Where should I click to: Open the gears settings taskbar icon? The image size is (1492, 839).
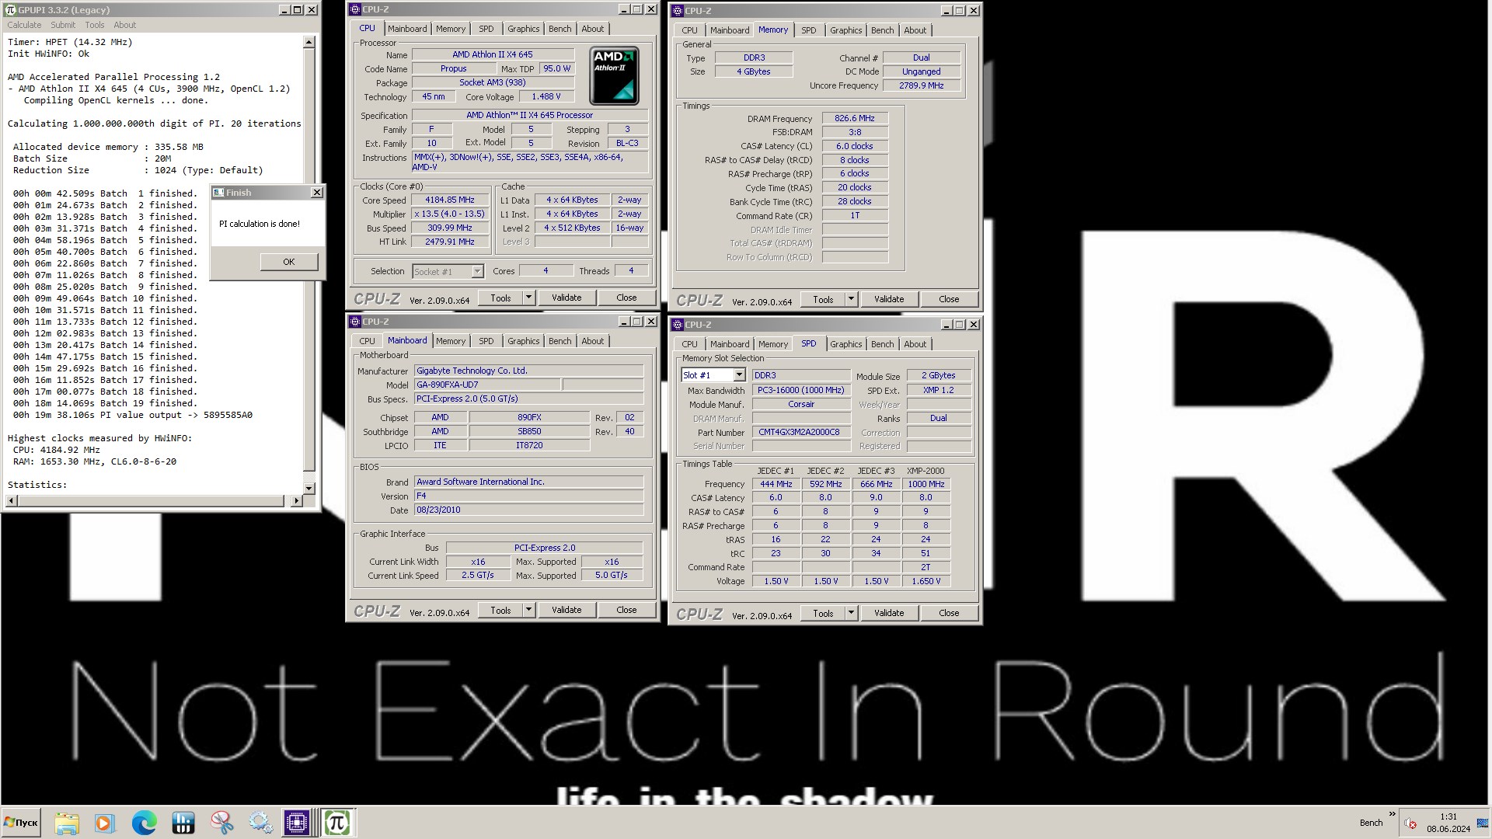[x=260, y=823]
